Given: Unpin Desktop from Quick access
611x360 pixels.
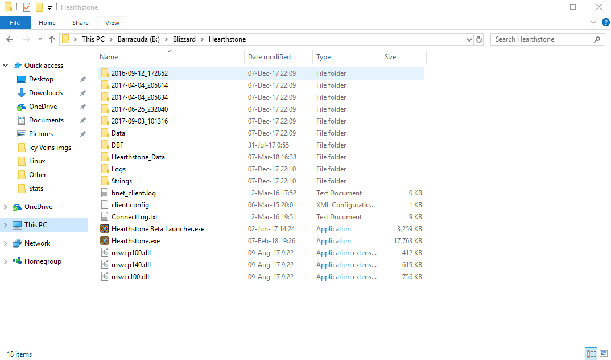Looking at the screenshot, I should [x=82, y=79].
